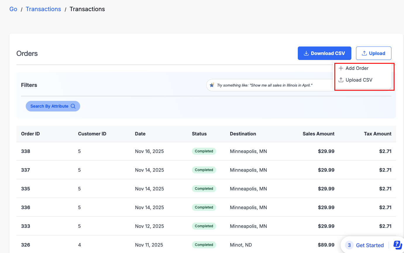This screenshot has width=404, height=253.
Task: Open order 338 row
Action: 25,151
